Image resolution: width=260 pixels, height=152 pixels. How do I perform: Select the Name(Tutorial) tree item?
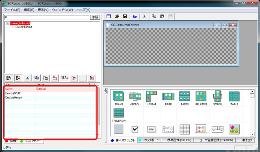coord(20,24)
